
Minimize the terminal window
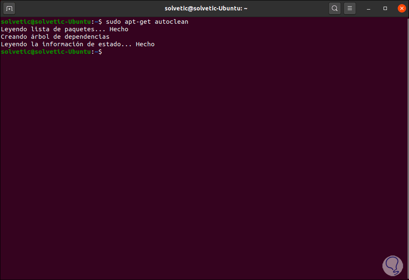tap(369, 9)
